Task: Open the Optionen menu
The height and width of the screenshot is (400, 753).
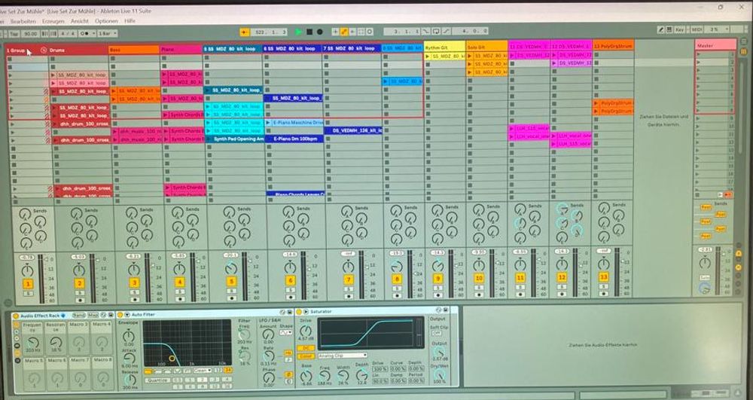Action: coord(106,21)
